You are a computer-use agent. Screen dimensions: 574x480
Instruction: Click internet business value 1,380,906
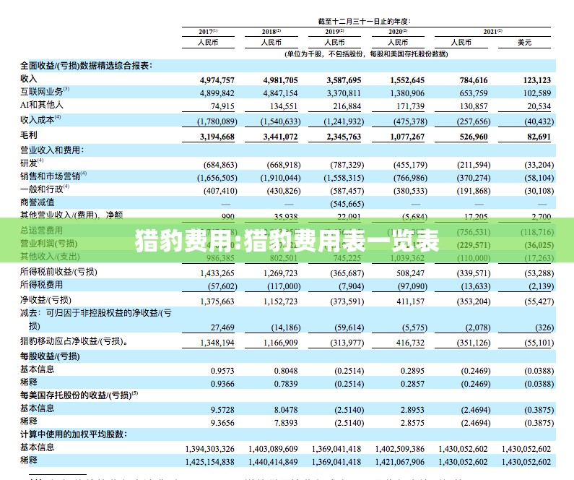point(407,93)
